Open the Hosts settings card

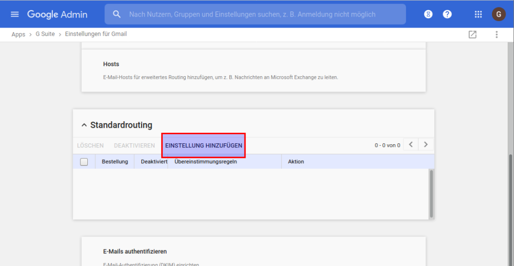coord(253,70)
